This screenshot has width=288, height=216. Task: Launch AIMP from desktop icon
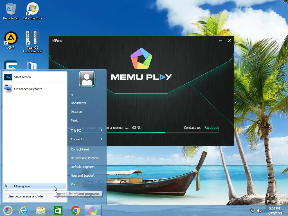[x=11, y=40]
